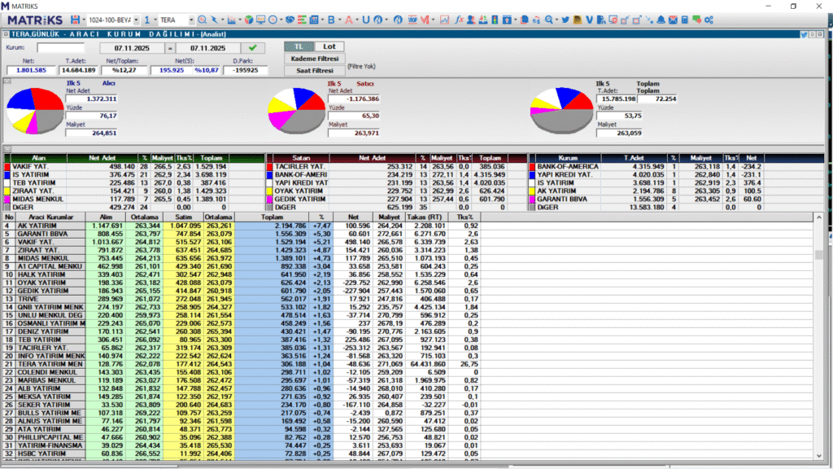This screenshot has width=833, height=469.
Task: Open the settings gears icon
Action: point(709,20)
